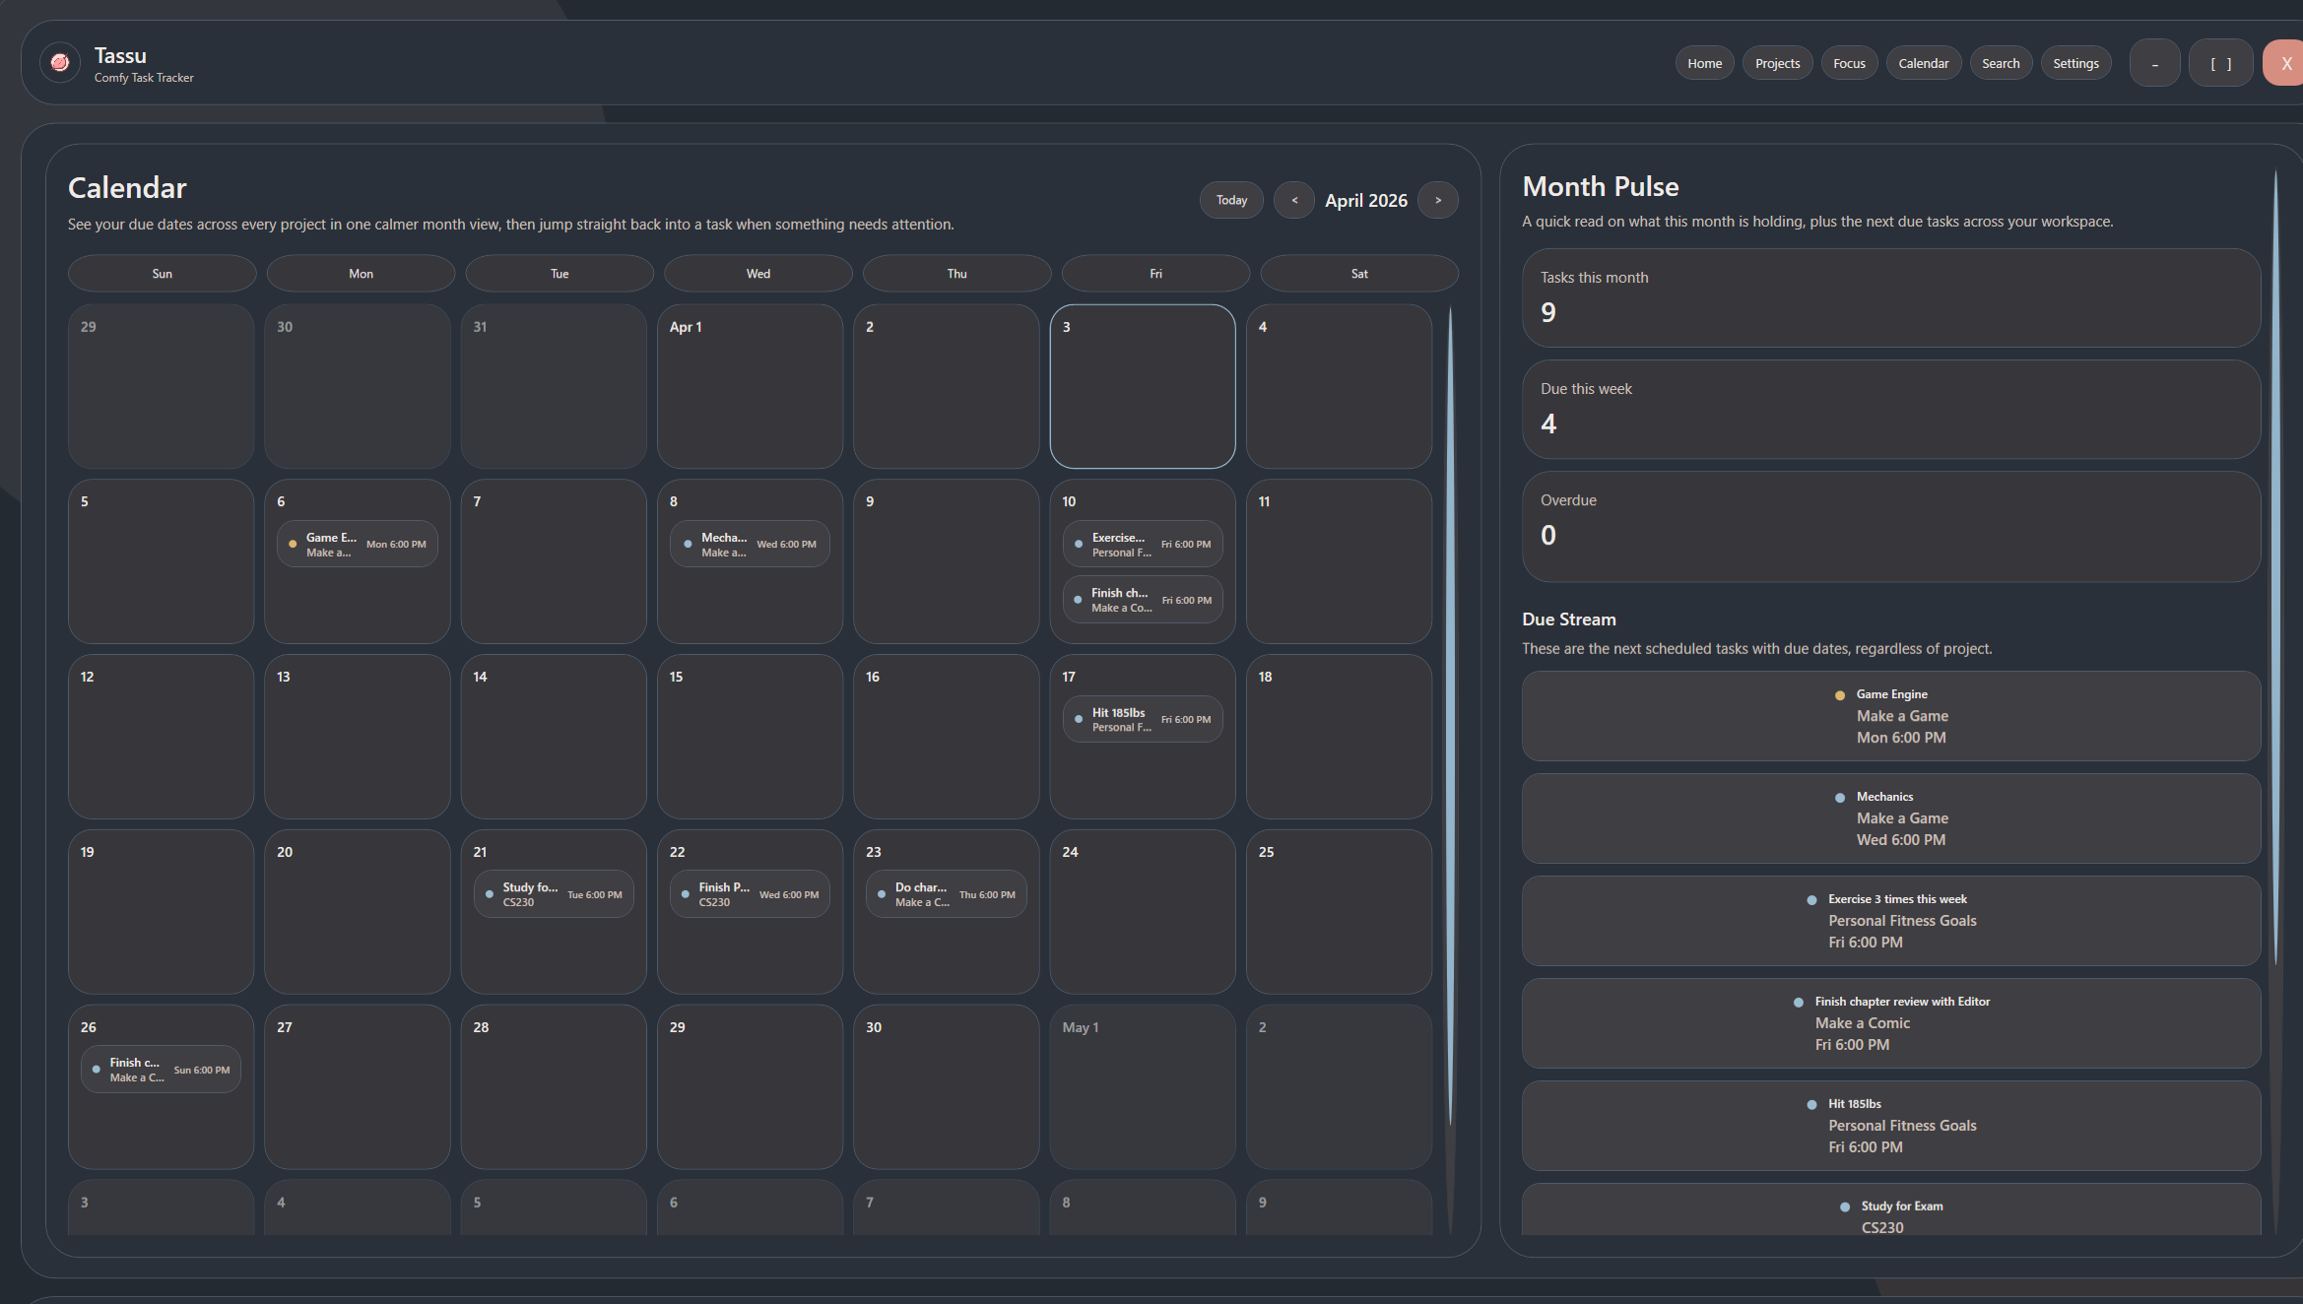Image resolution: width=2303 pixels, height=1304 pixels.
Task: Open Settings from top navigation
Action: (x=2075, y=63)
